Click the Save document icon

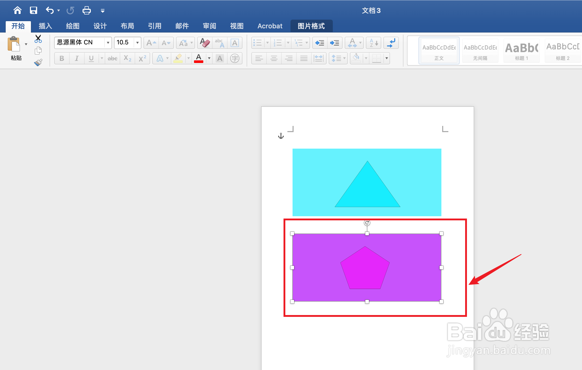(34, 10)
